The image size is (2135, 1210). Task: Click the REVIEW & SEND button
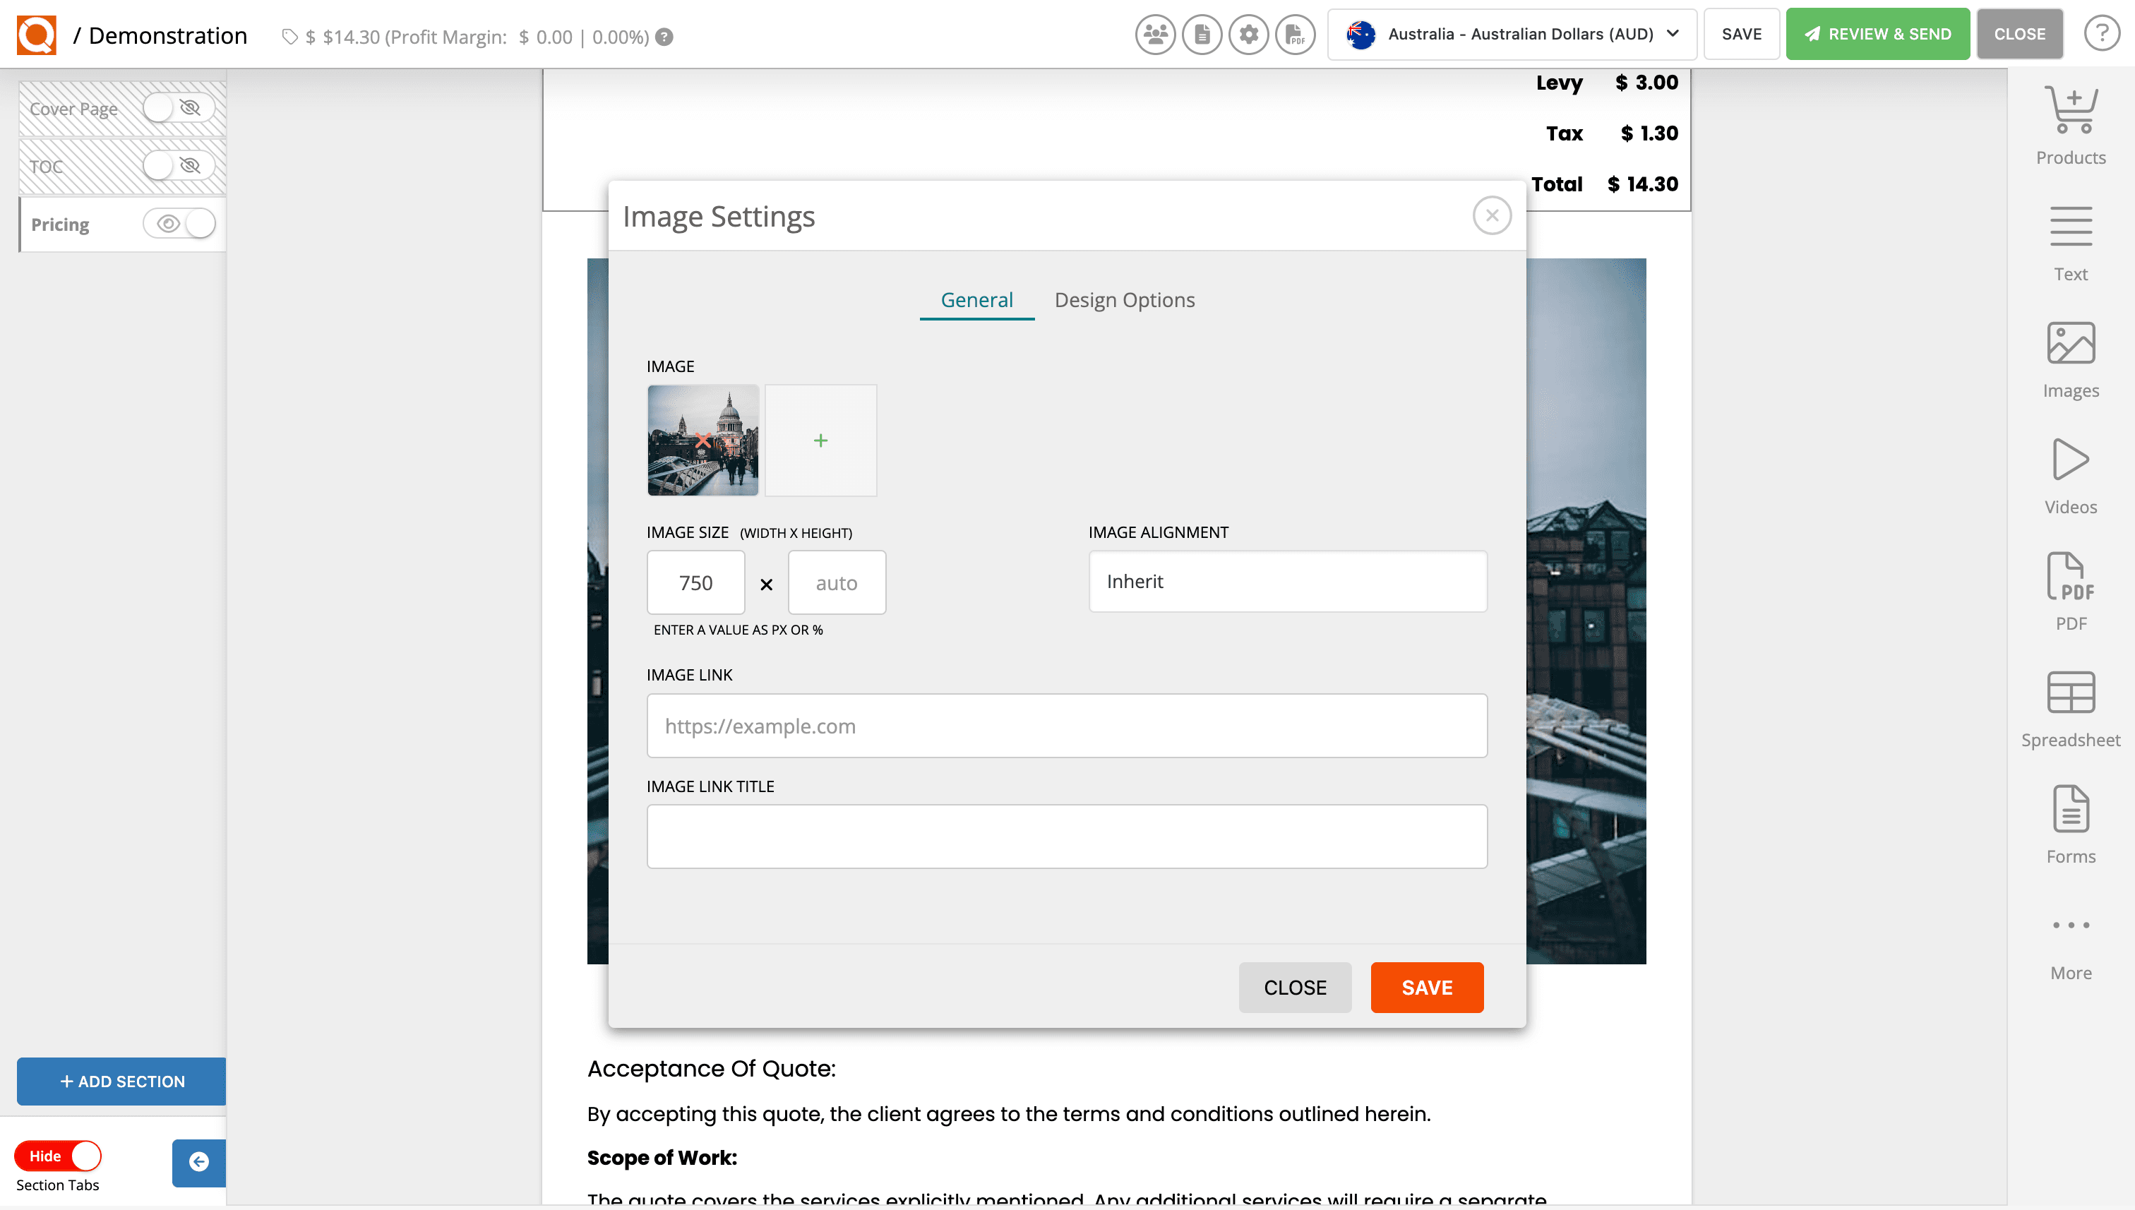point(1877,34)
